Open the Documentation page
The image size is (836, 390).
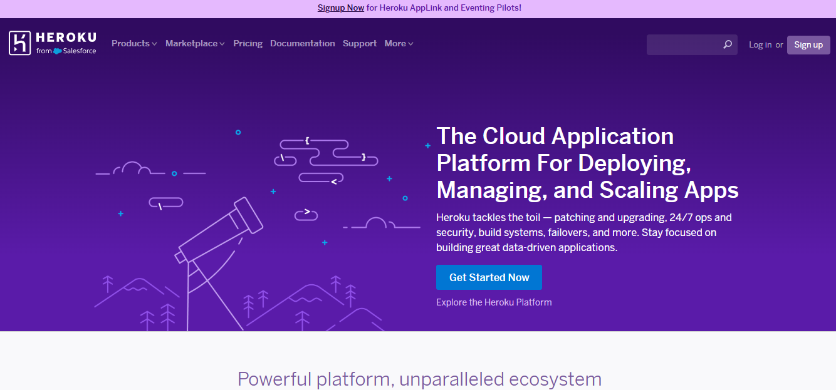point(303,43)
